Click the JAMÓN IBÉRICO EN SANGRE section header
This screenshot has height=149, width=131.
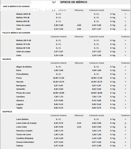16,7
